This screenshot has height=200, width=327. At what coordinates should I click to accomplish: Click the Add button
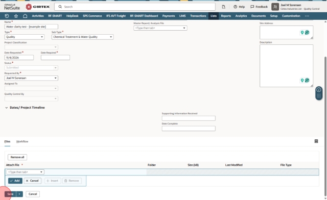tap(15, 181)
